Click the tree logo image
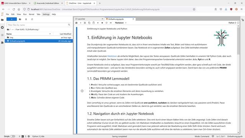Image resolution: width=245 pixels, height=138 pixels. click(x=221, y=38)
